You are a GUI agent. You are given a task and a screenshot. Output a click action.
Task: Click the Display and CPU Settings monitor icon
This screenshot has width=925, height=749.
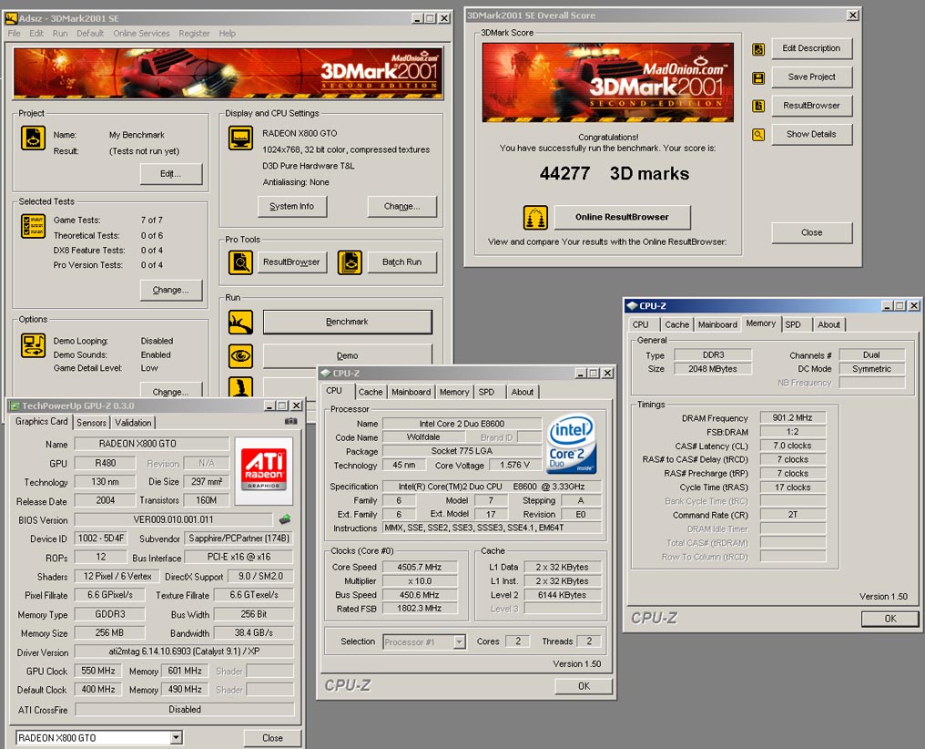click(x=240, y=139)
